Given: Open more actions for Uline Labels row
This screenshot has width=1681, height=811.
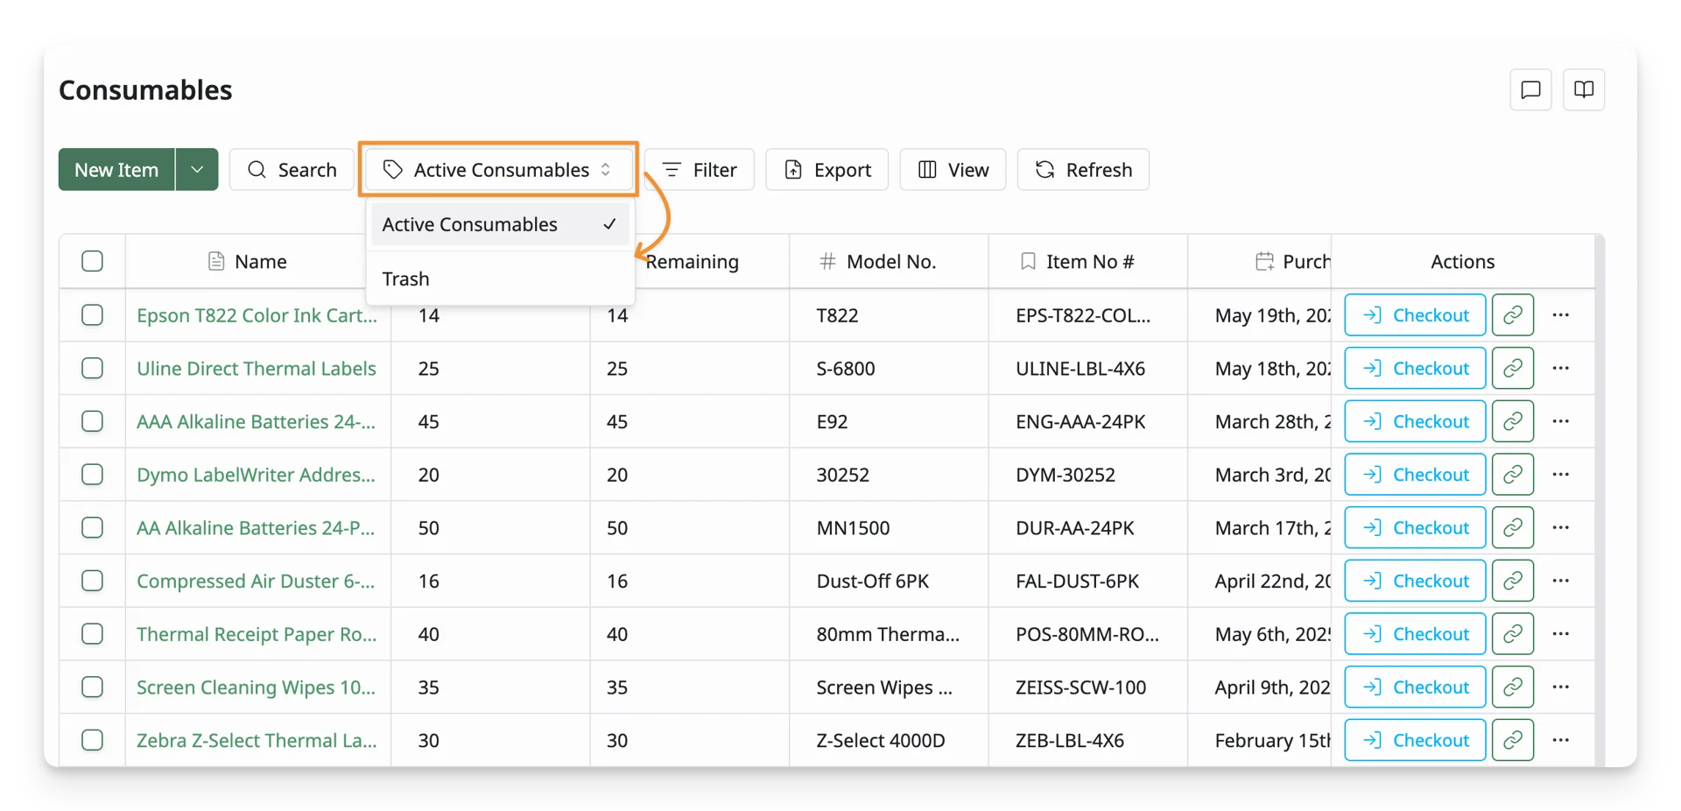Looking at the screenshot, I should click(1560, 368).
